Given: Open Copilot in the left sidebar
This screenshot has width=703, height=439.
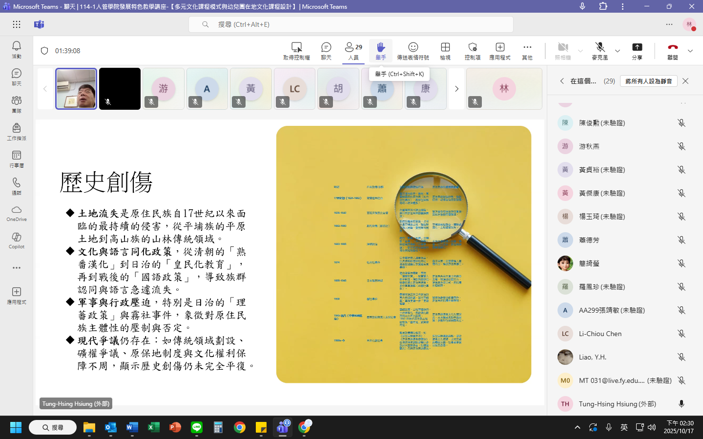Looking at the screenshot, I should pos(17,239).
